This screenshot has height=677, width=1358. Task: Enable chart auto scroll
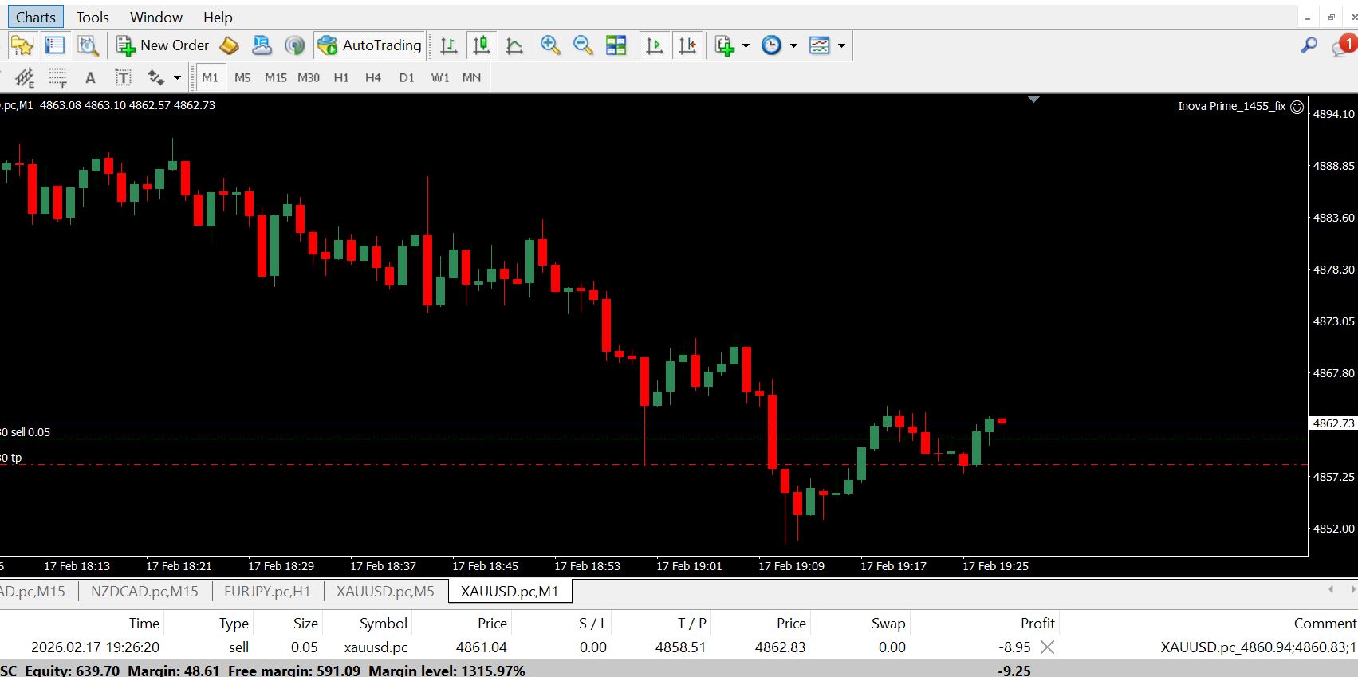click(x=654, y=45)
